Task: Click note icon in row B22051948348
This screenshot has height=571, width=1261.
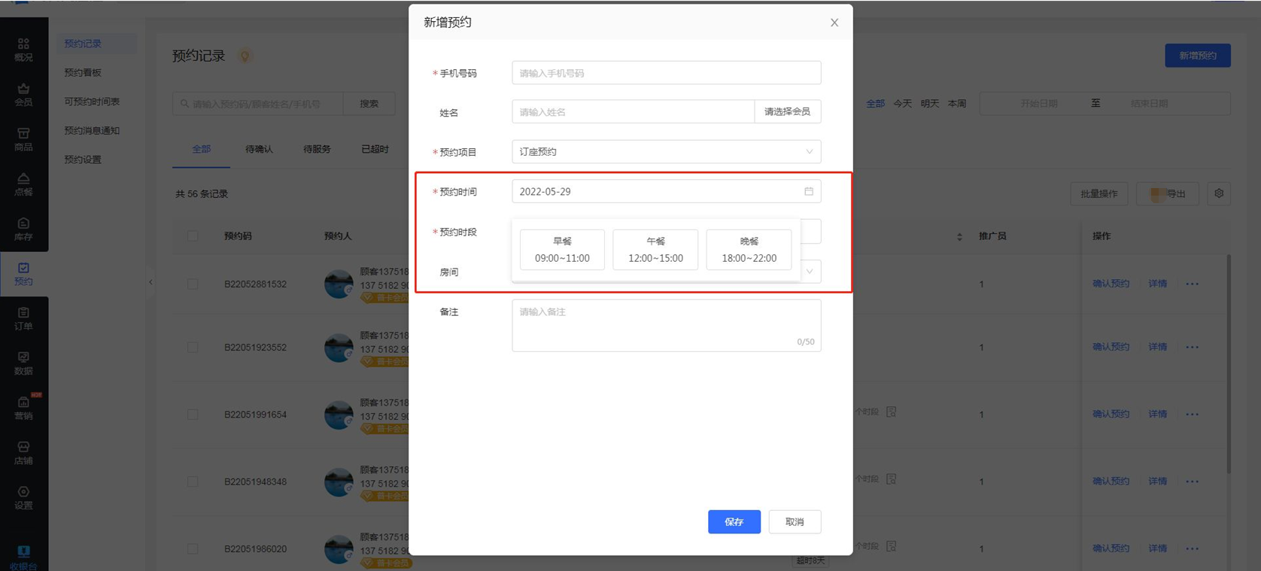Action: [892, 479]
